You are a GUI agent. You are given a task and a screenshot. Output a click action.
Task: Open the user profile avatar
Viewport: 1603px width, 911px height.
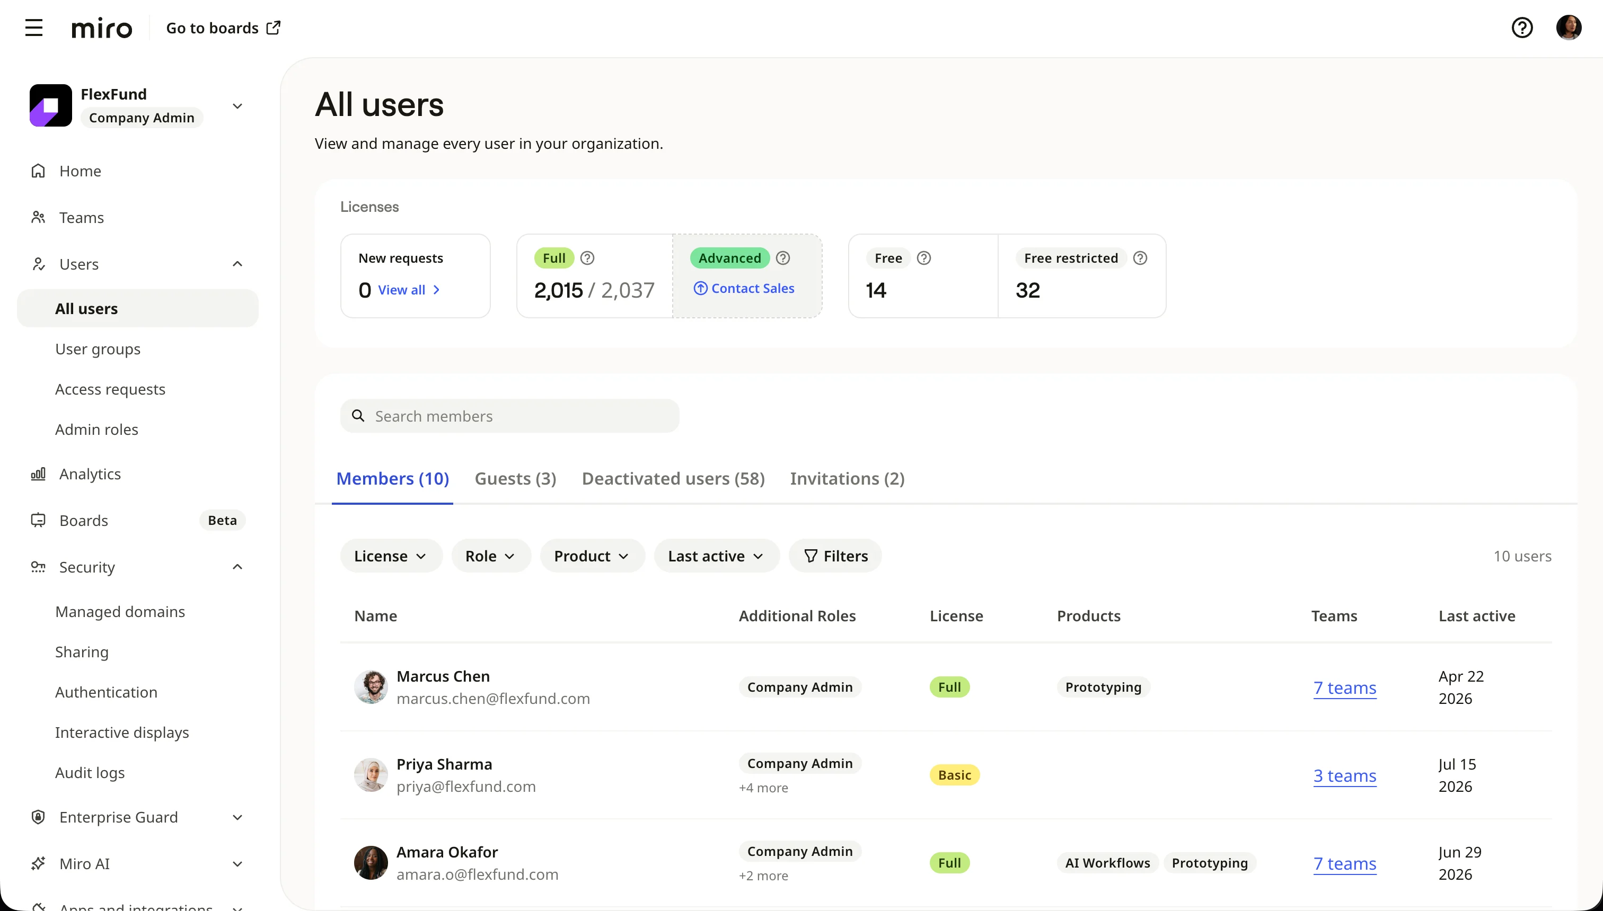coord(1569,28)
